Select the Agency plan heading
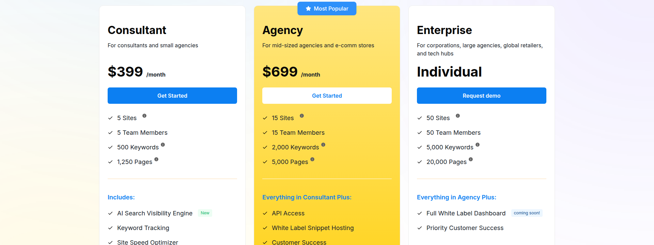The width and height of the screenshot is (654, 245). pyautogui.click(x=283, y=30)
